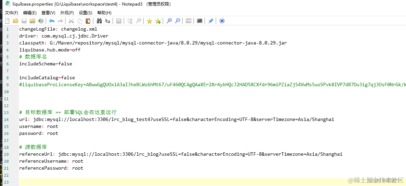The width and height of the screenshot is (406, 186).
Task: Open the 文件(F) menu
Action: [x=12, y=13]
